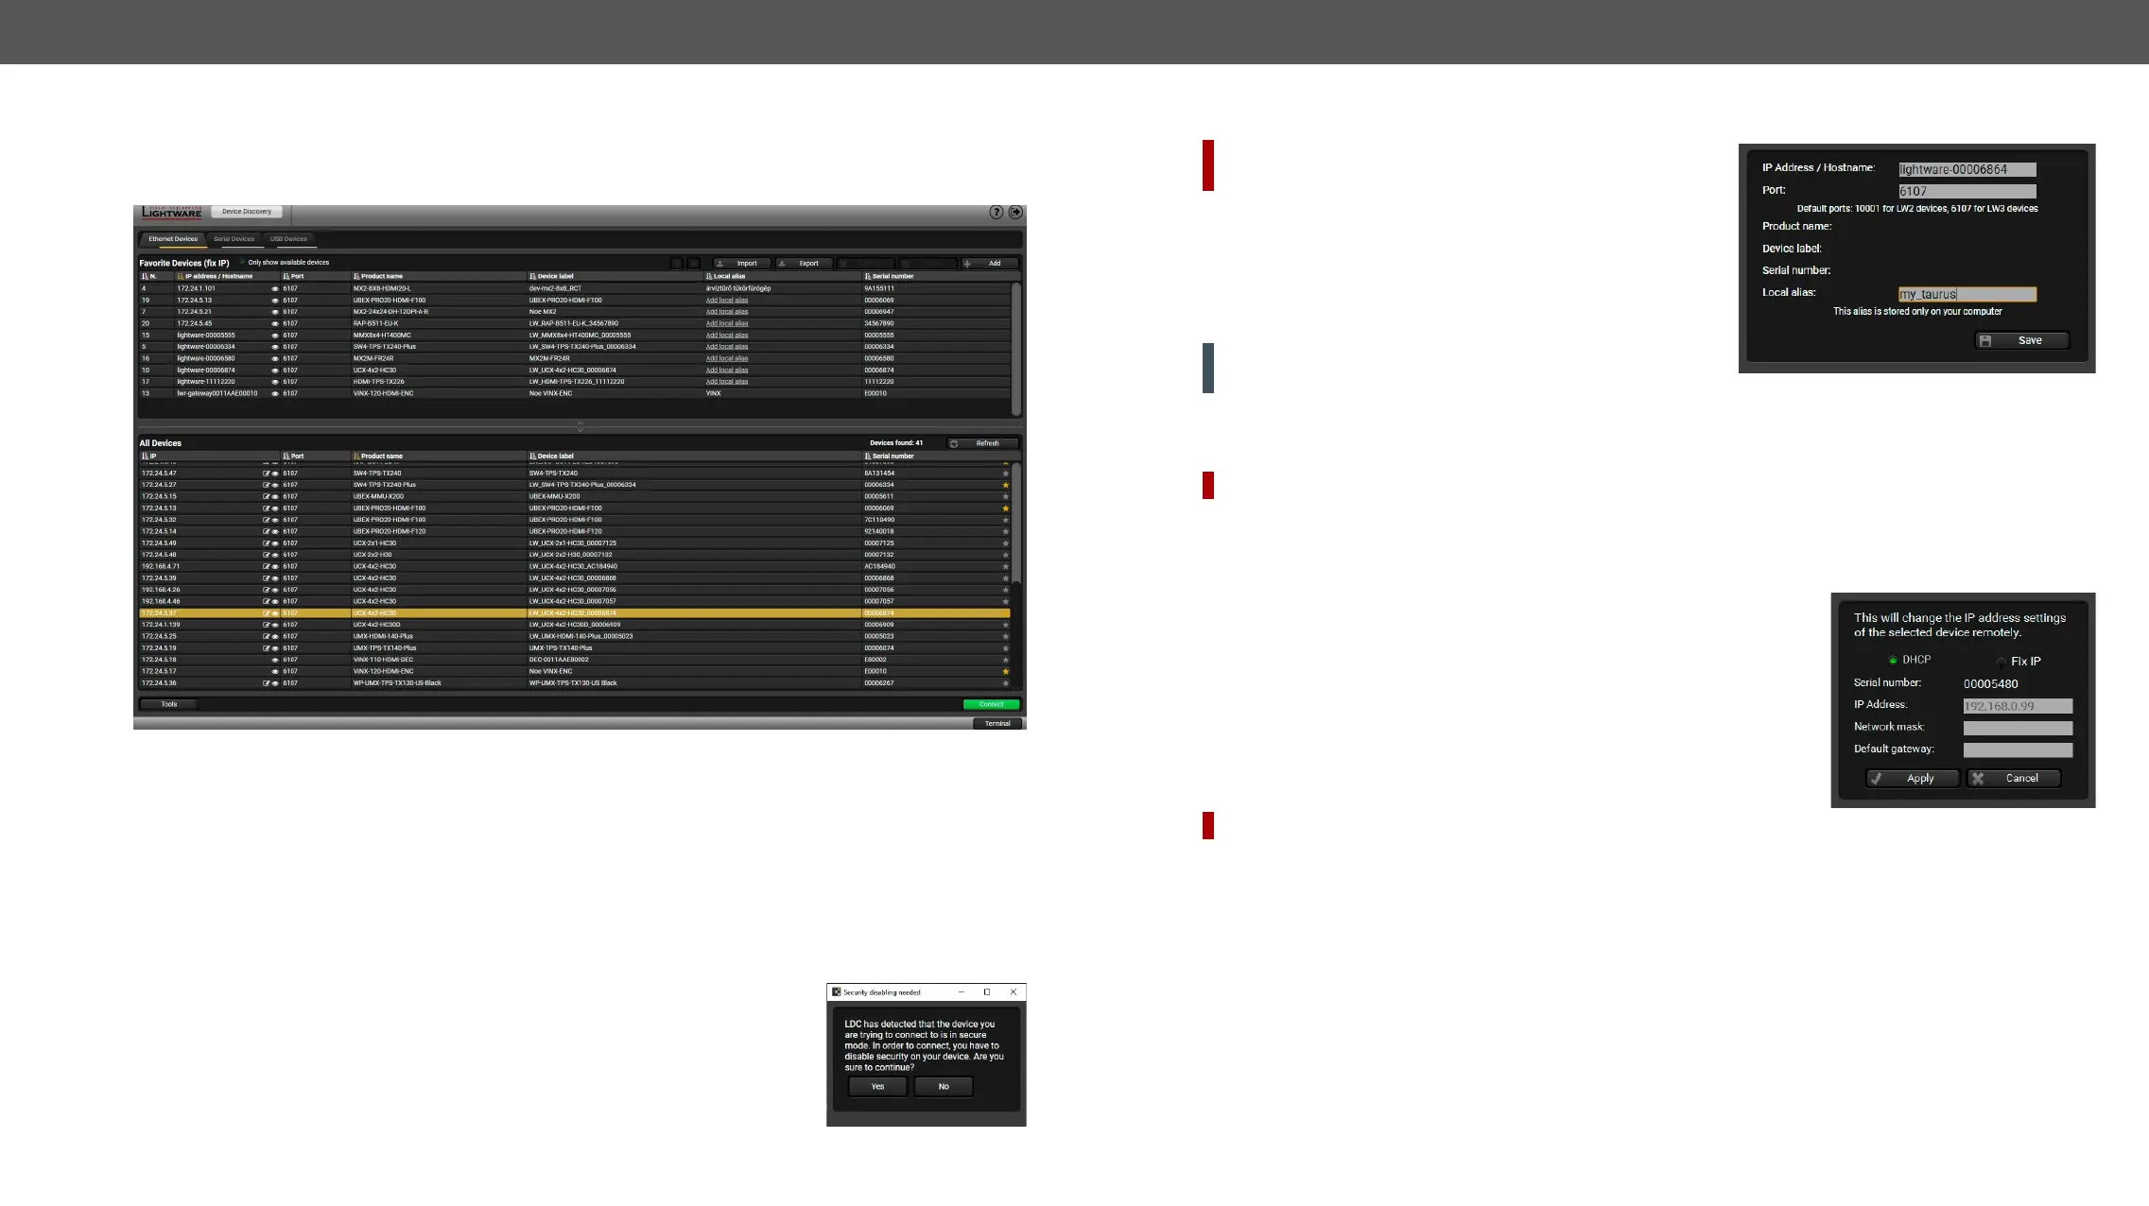Click edit icon in row 172.24.1.139
This screenshot has width=2149, height=1206.
click(267, 625)
